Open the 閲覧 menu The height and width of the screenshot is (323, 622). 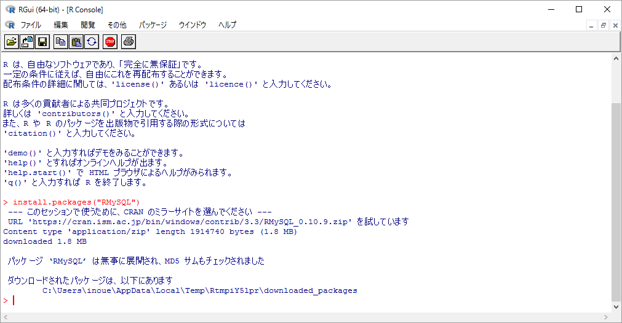click(88, 25)
